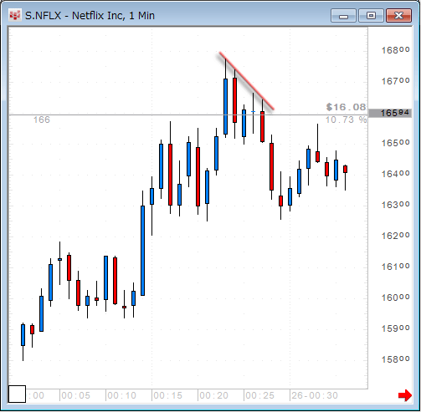Click the current price label 165.94
This screenshot has height=412, width=421.
(x=390, y=113)
